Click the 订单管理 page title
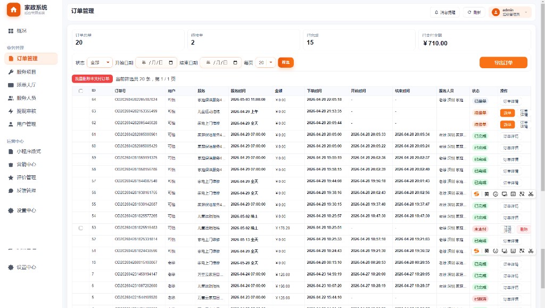 (x=82, y=11)
